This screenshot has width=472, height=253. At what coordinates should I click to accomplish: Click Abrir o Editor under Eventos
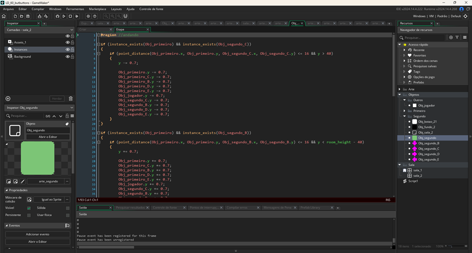coord(37,242)
